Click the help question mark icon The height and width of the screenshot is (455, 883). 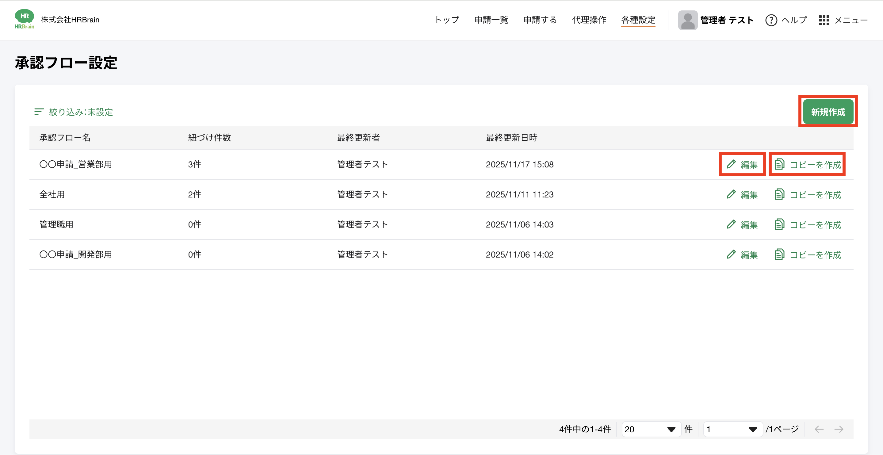tap(771, 20)
